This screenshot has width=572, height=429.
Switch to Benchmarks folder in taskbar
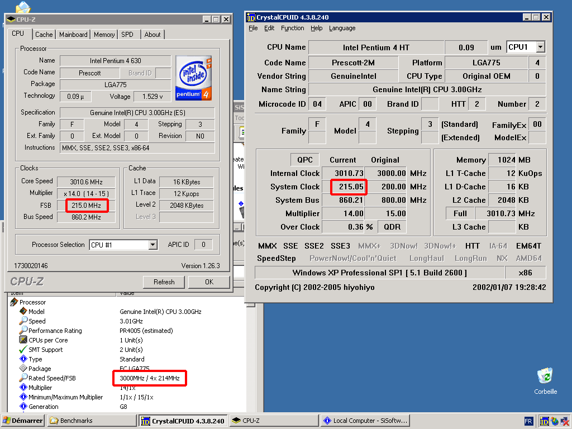pyautogui.click(x=92, y=421)
